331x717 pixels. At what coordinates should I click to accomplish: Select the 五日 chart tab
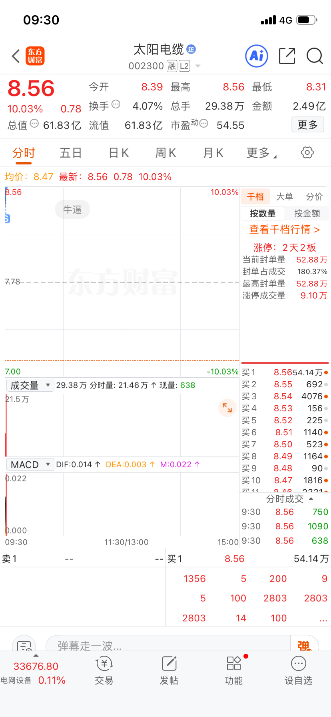(x=71, y=153)
